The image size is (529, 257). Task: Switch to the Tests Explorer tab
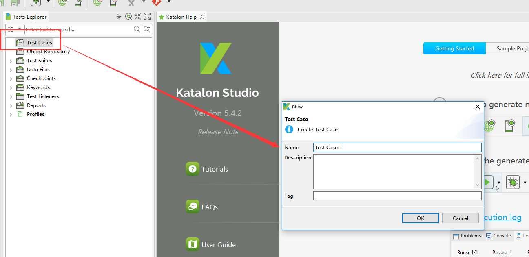pyautogui.click(x=26, y=17)
